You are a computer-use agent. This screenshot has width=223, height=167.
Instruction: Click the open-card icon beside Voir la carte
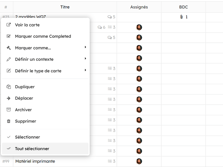tap(9, 25)
